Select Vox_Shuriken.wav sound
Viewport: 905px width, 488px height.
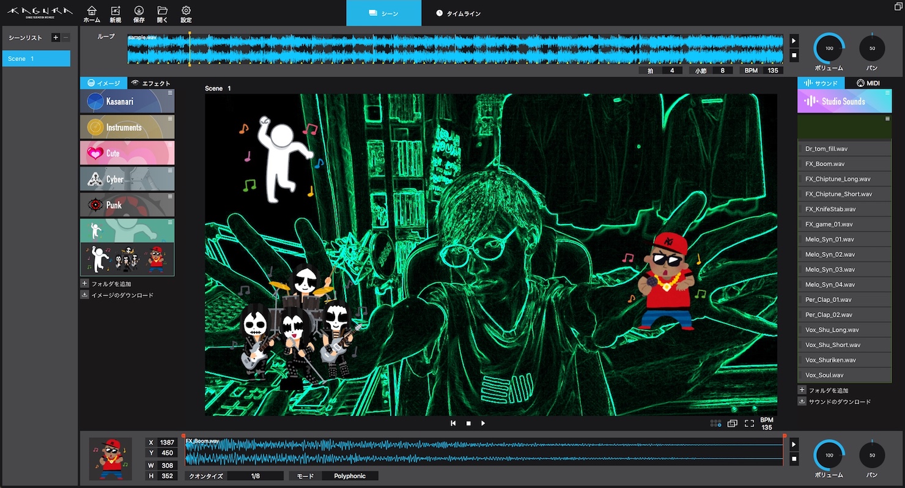pyautogui.click(x=844, y=360)
